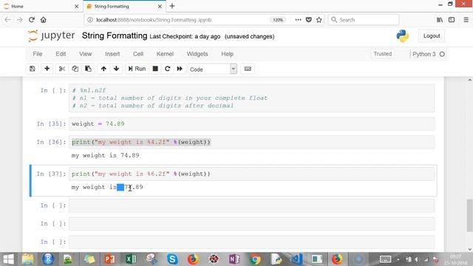
Task: Click the comment cell about n1.n2f
Action: point(251,98)
